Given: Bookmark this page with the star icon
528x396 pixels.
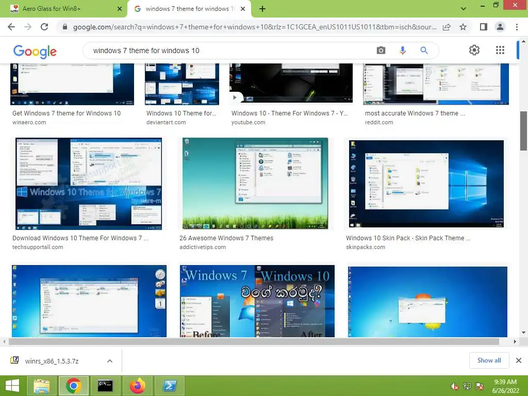Looking at the screenshot, I should [463, 27].
